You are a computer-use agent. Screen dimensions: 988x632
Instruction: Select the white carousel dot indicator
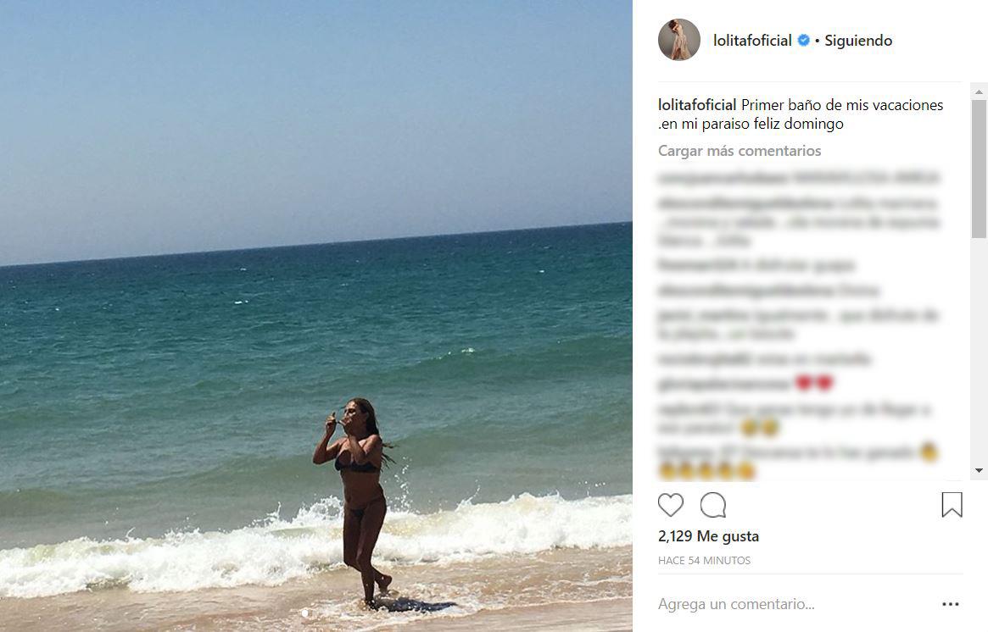(x=305, y=613)
